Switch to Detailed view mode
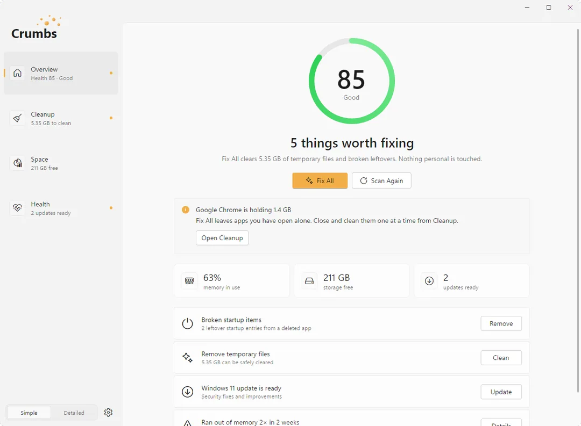 (74, 413)
